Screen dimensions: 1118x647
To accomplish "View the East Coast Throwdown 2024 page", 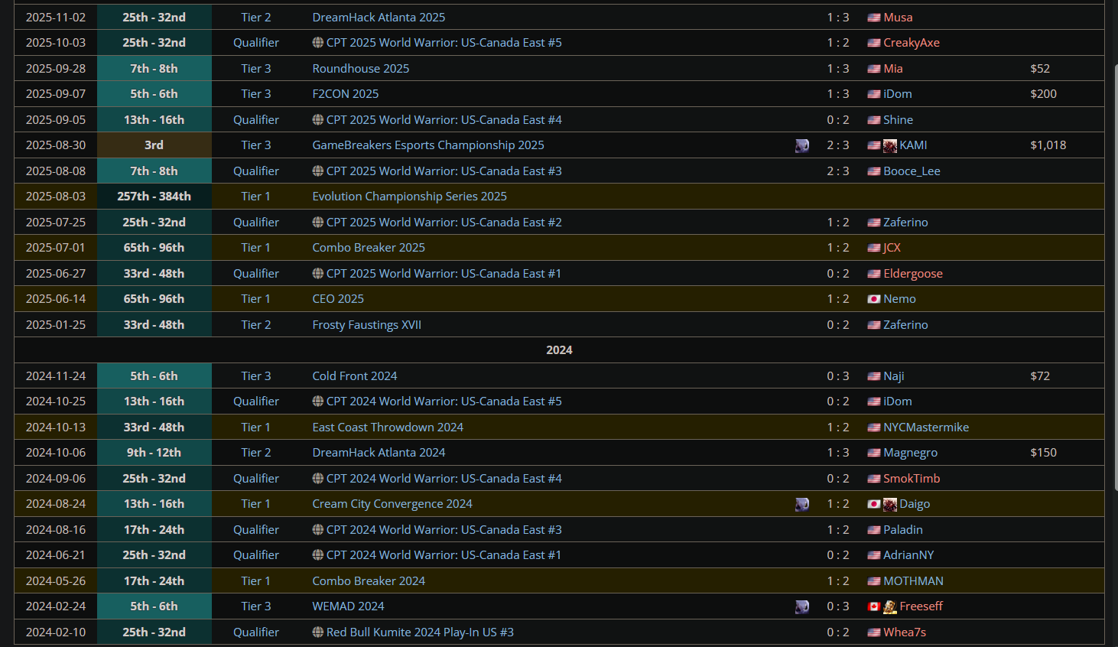I will coord(388,427).
